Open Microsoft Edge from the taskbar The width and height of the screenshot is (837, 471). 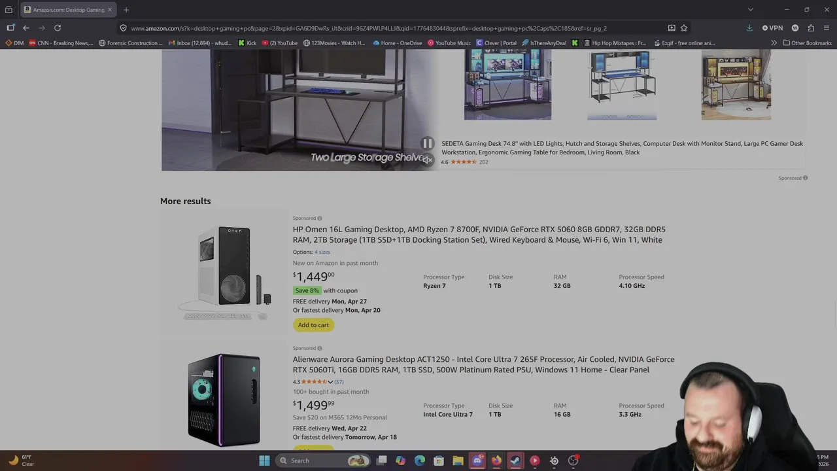click(420, 461)
